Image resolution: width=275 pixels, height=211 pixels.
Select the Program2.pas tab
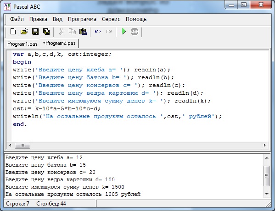59,43
